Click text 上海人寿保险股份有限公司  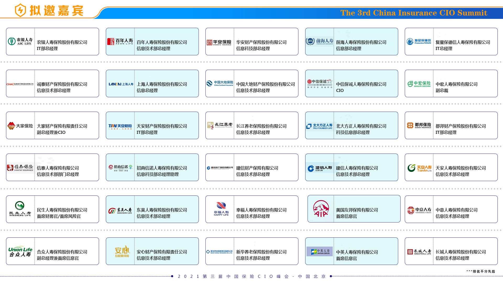click(x=162, y=84)
